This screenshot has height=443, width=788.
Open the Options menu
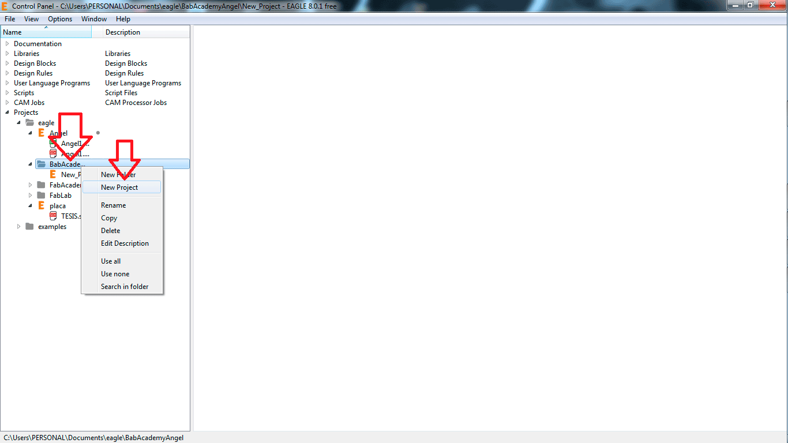(60, 19)
